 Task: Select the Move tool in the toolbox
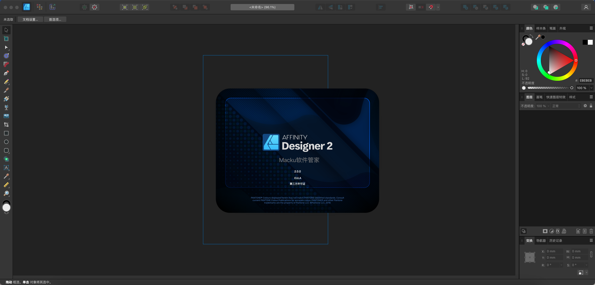pos(6,30)
